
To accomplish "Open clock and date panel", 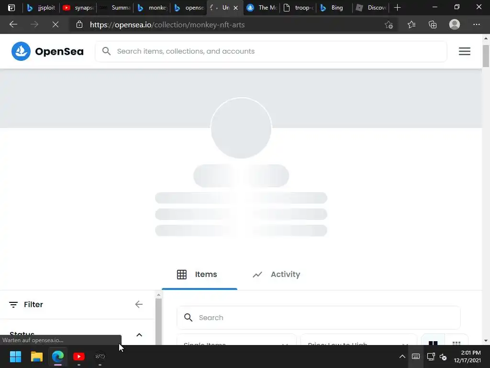I will [x=467, y=356].
